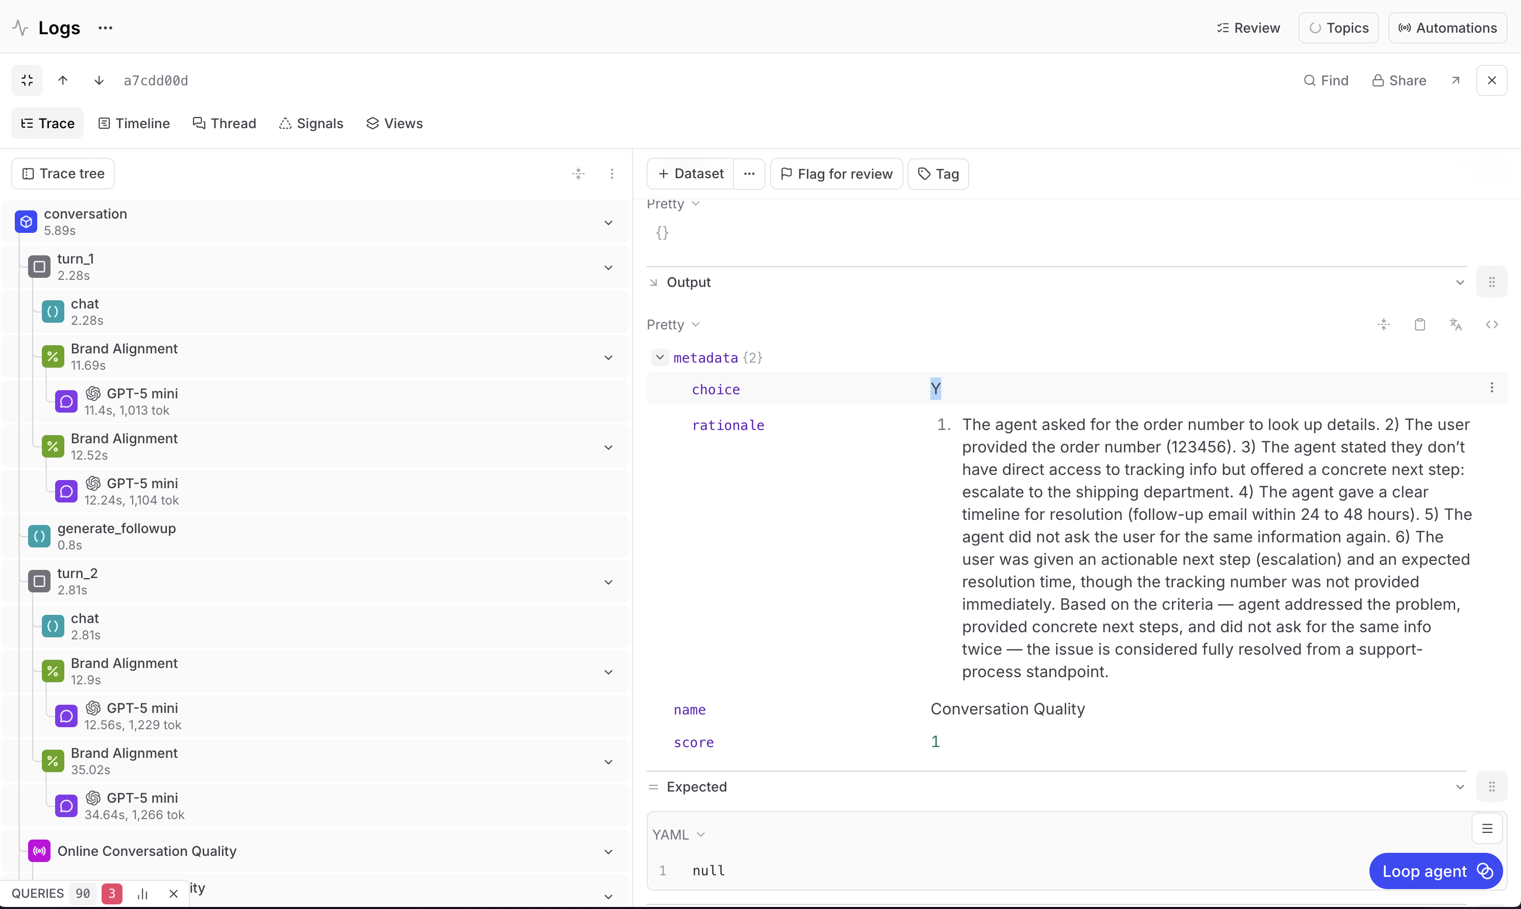
Task: Click the Share button
Action: point(1399,80)
